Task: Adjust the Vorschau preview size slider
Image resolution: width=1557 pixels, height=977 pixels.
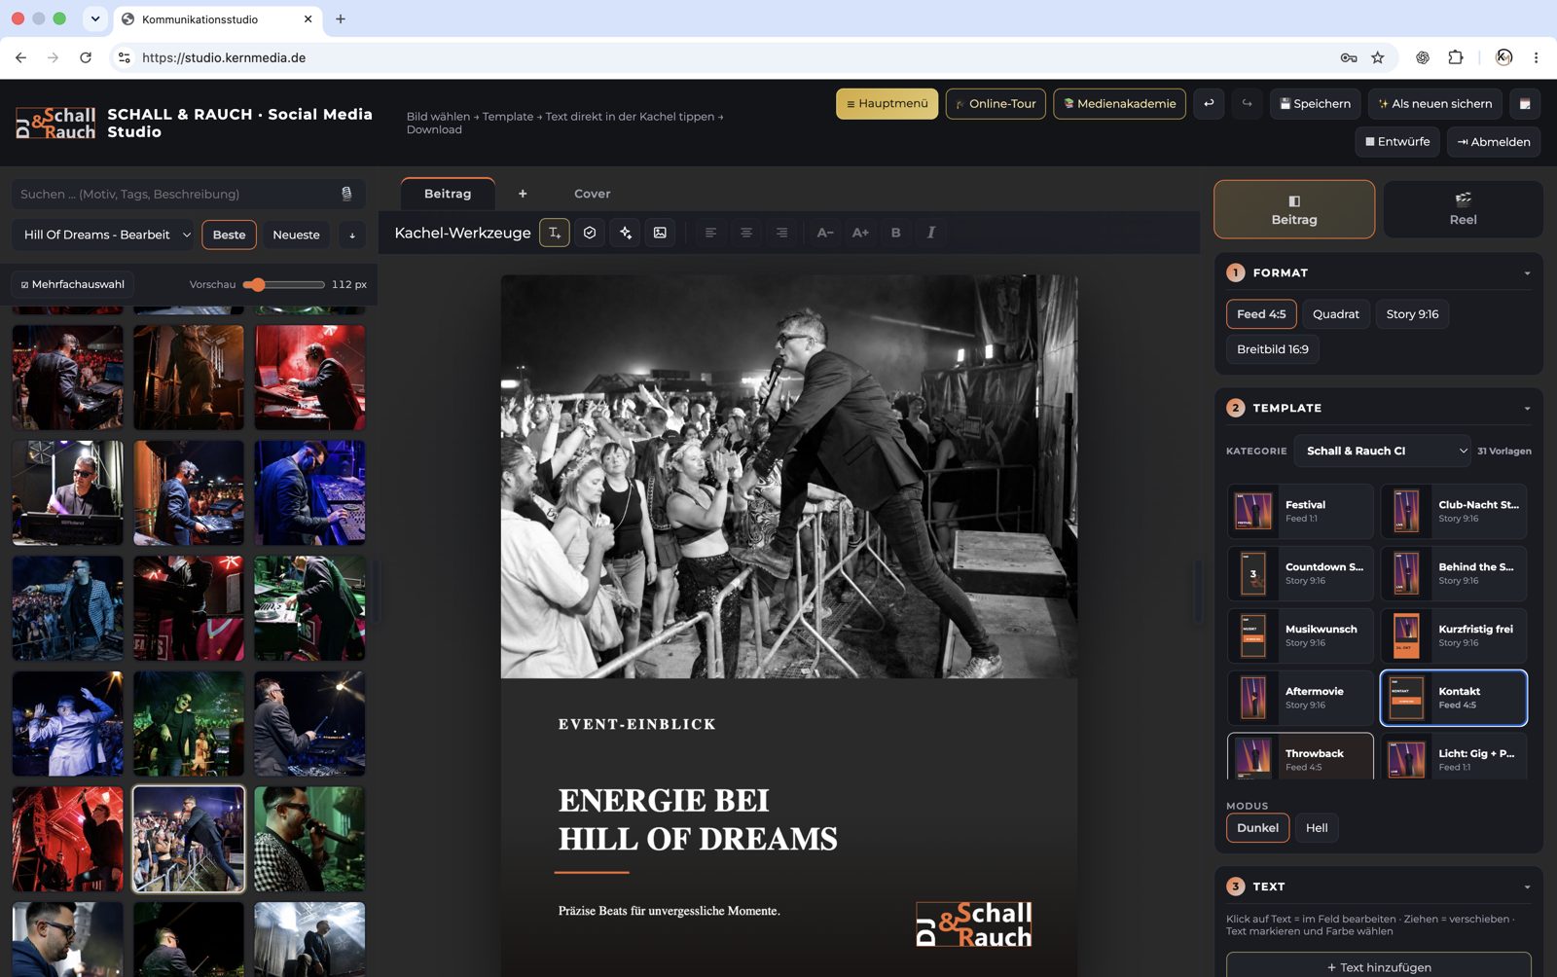Action: 283,284
